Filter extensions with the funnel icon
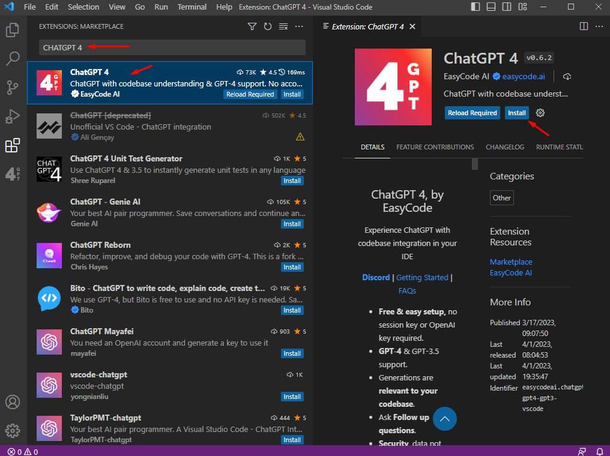The width and height of the screenshot is (610, 456). coord(252,26)
